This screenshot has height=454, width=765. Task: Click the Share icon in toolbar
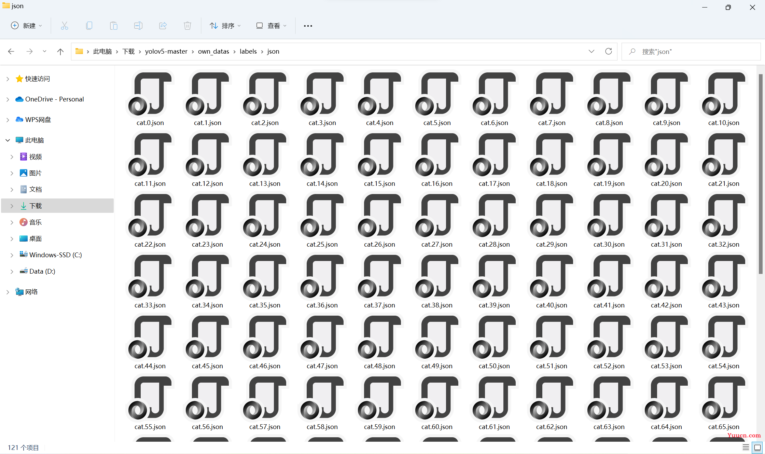point(163,26)
